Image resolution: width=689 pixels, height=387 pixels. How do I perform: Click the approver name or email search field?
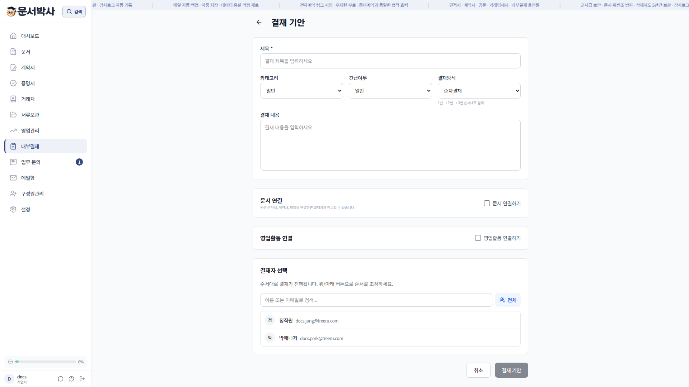point(376,300)
